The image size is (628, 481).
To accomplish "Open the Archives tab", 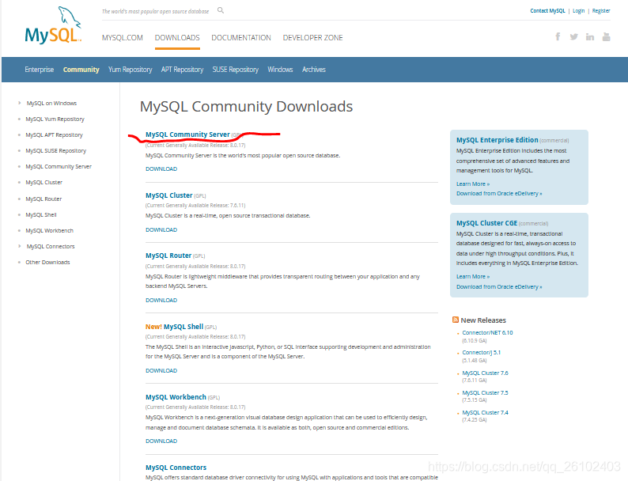I will [313, 70].
